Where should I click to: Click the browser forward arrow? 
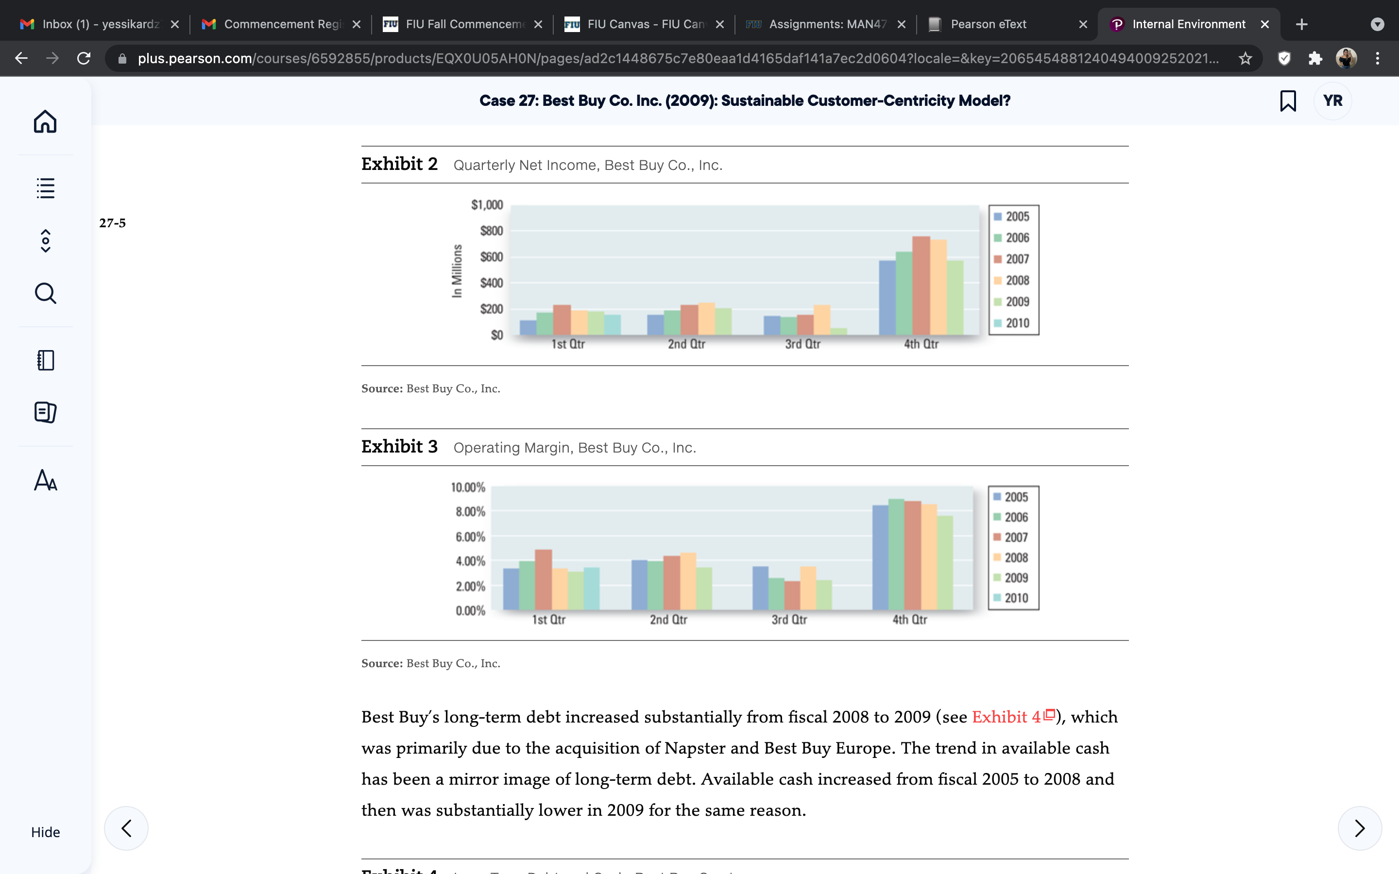pos(52,58)
